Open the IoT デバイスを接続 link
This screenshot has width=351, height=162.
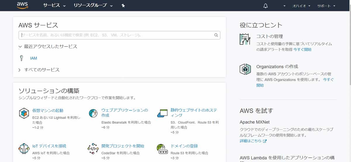pyautogui.click(x=49, y=146)
